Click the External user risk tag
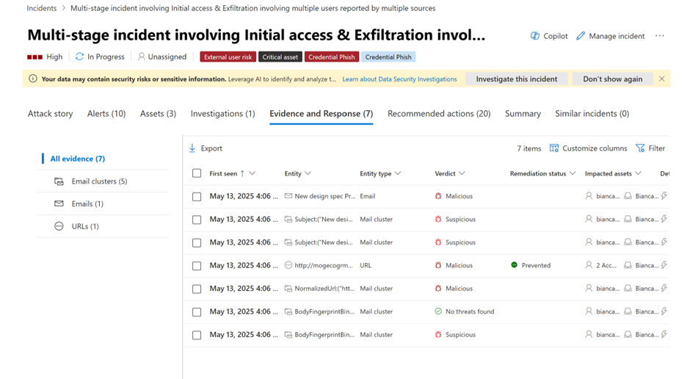 pos(228,57)
